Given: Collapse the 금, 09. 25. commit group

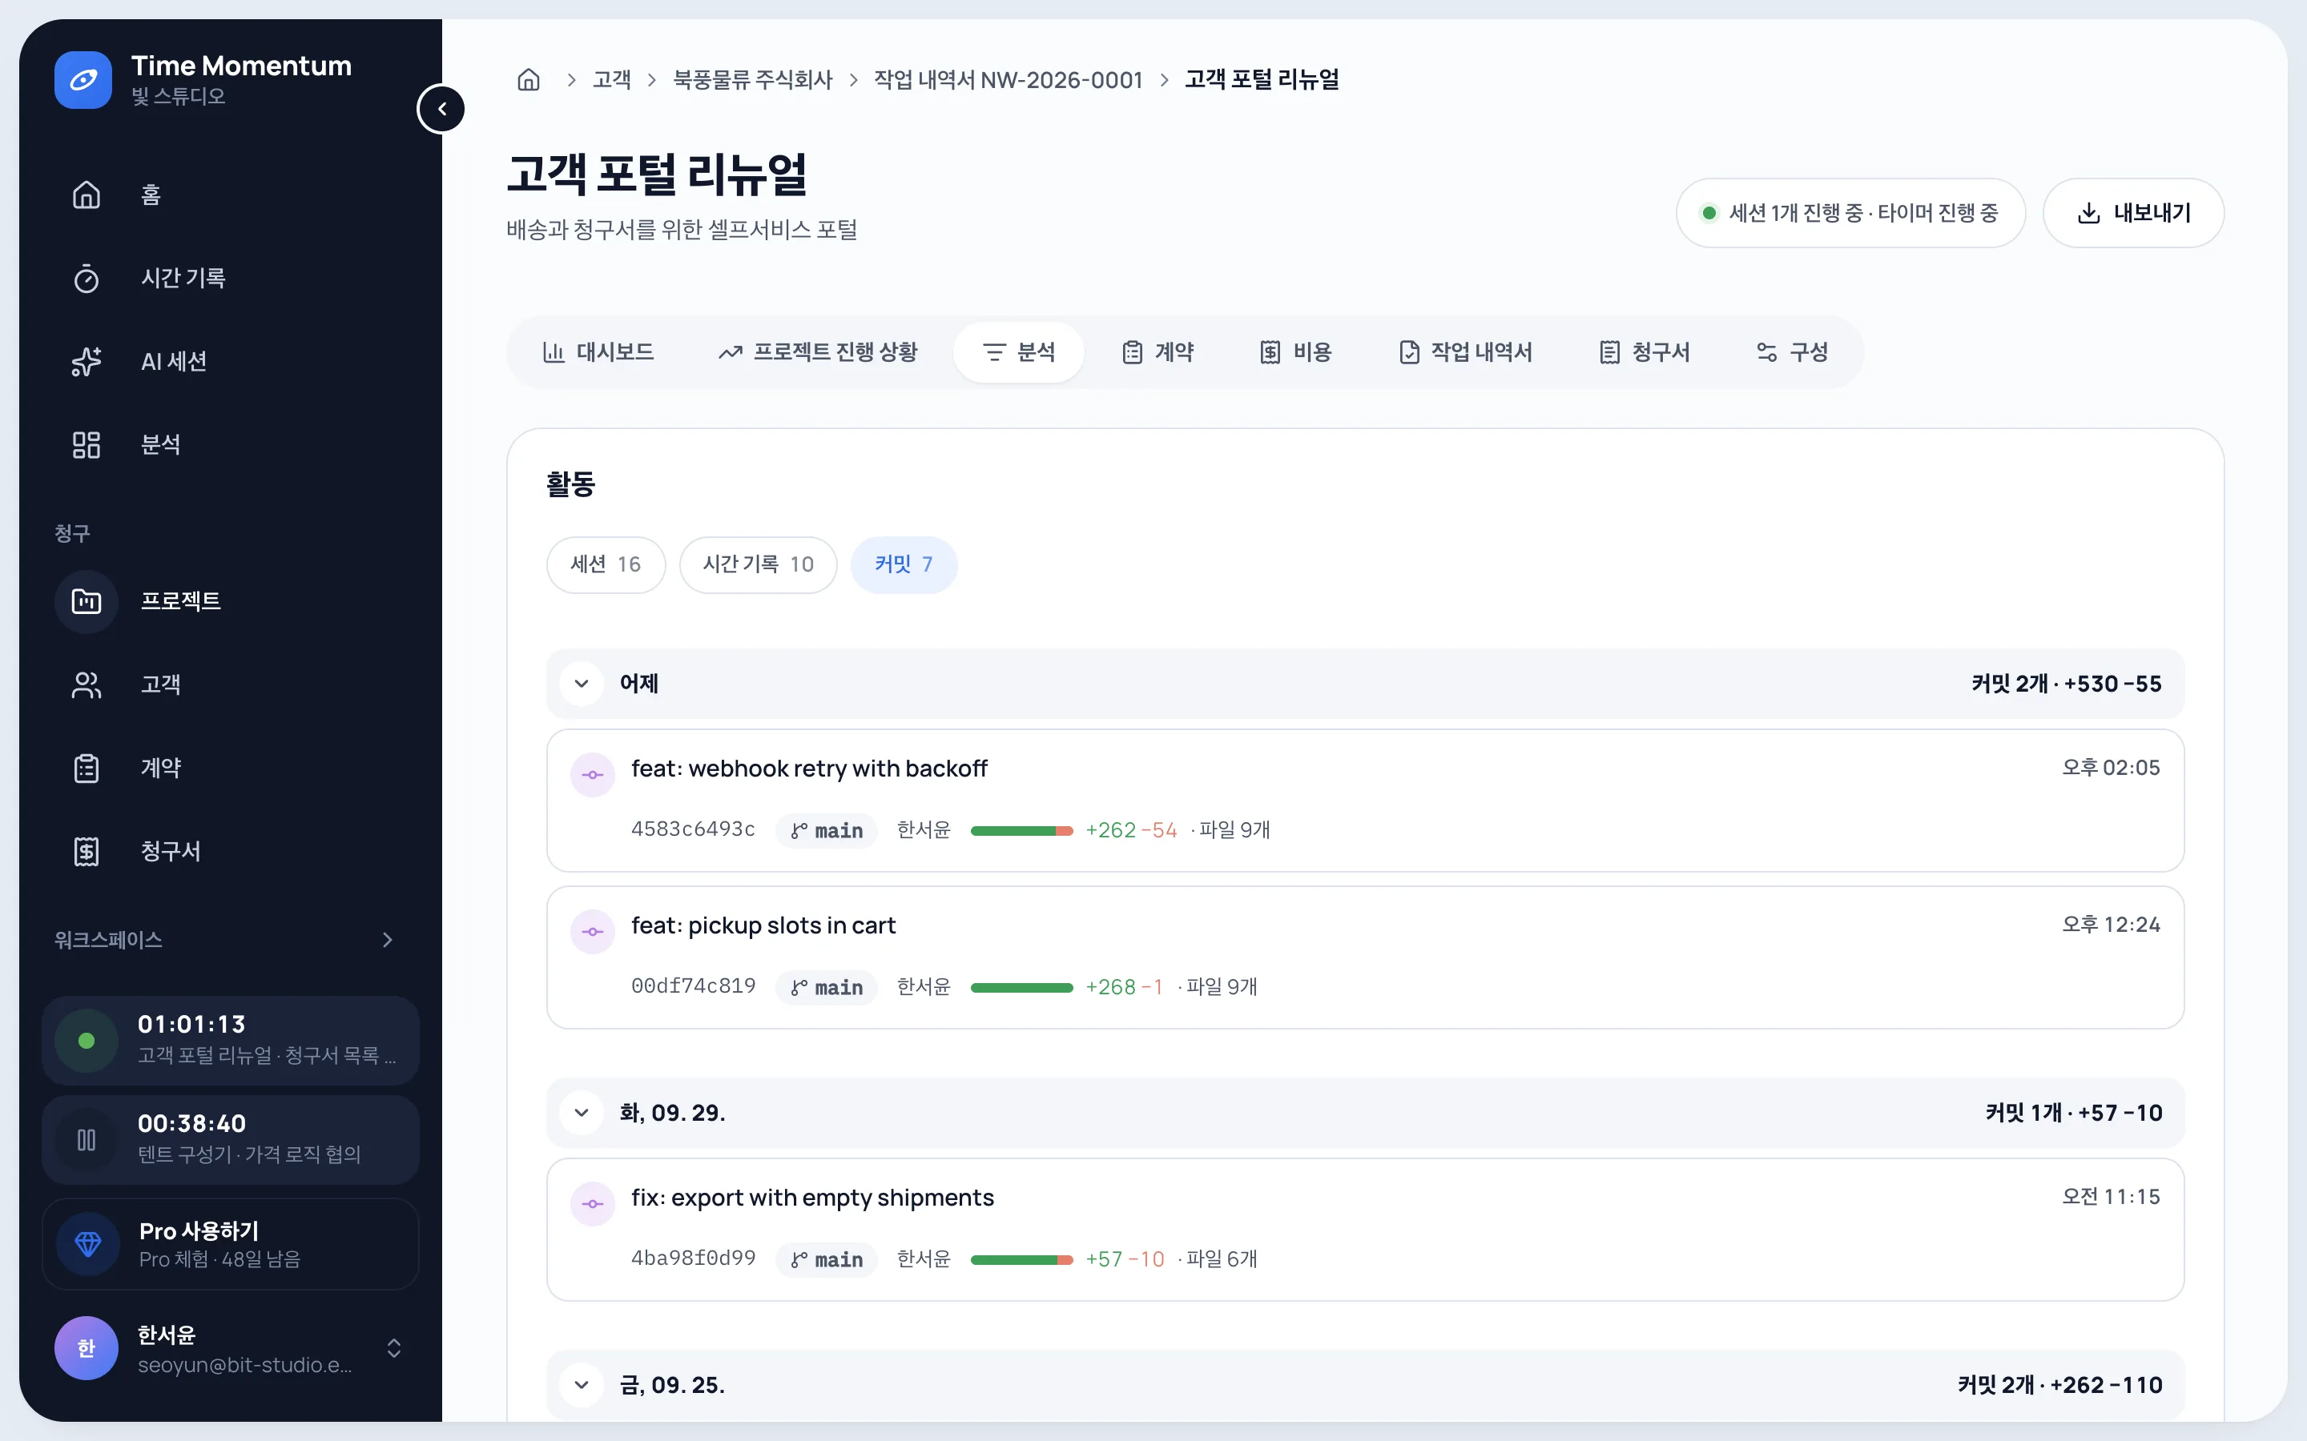Looking at the screenshot, I should [582, 1385].
